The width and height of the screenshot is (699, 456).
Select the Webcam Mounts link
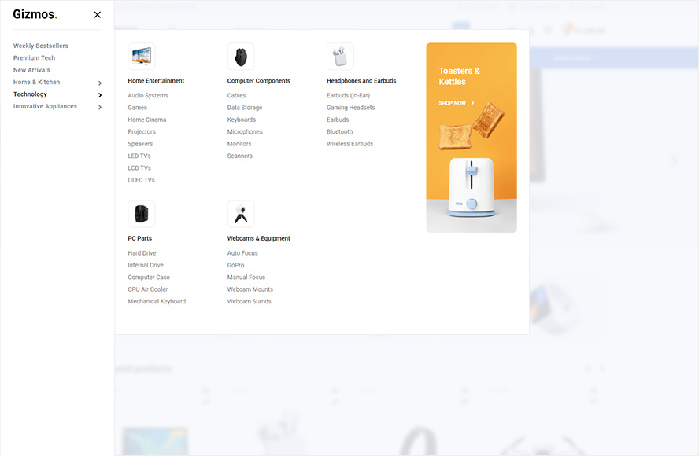click(x=250, y=289)
